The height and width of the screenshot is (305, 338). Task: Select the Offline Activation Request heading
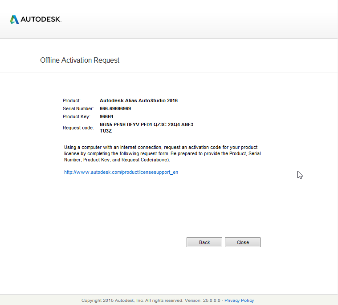point(80,60)
